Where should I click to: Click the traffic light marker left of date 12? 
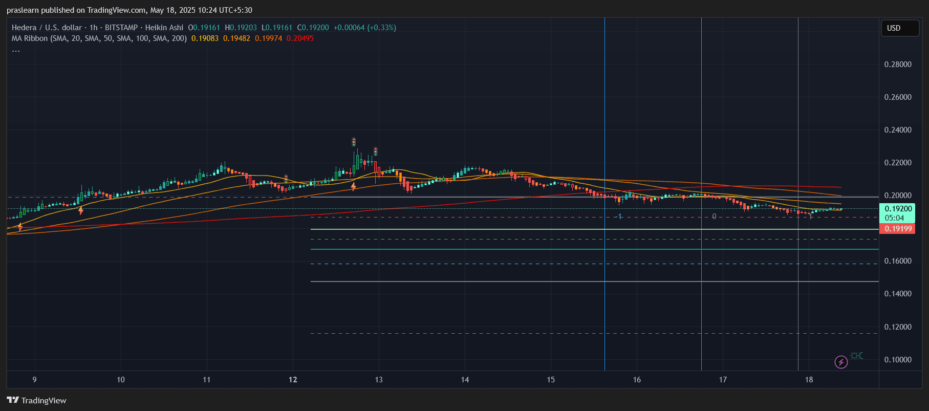coord(286,178)
